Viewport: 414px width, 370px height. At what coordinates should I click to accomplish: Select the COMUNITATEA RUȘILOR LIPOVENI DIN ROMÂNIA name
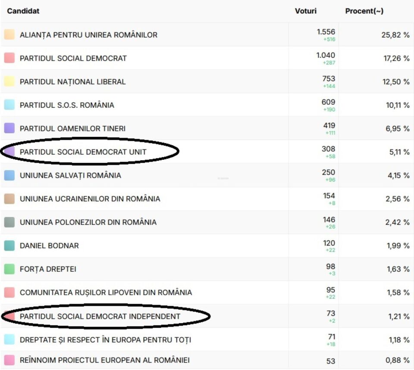106,293
